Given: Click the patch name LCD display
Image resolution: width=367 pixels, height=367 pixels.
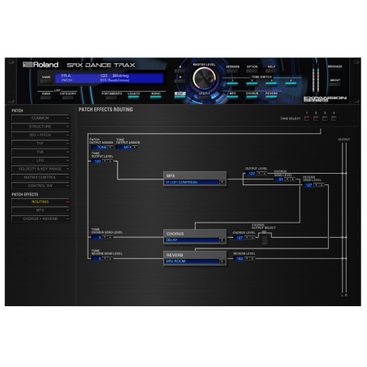Looking at the screenshot, I should pyautogui.click(x=109, y=78).
